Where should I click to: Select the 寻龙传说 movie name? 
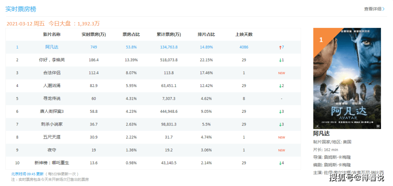52,99
